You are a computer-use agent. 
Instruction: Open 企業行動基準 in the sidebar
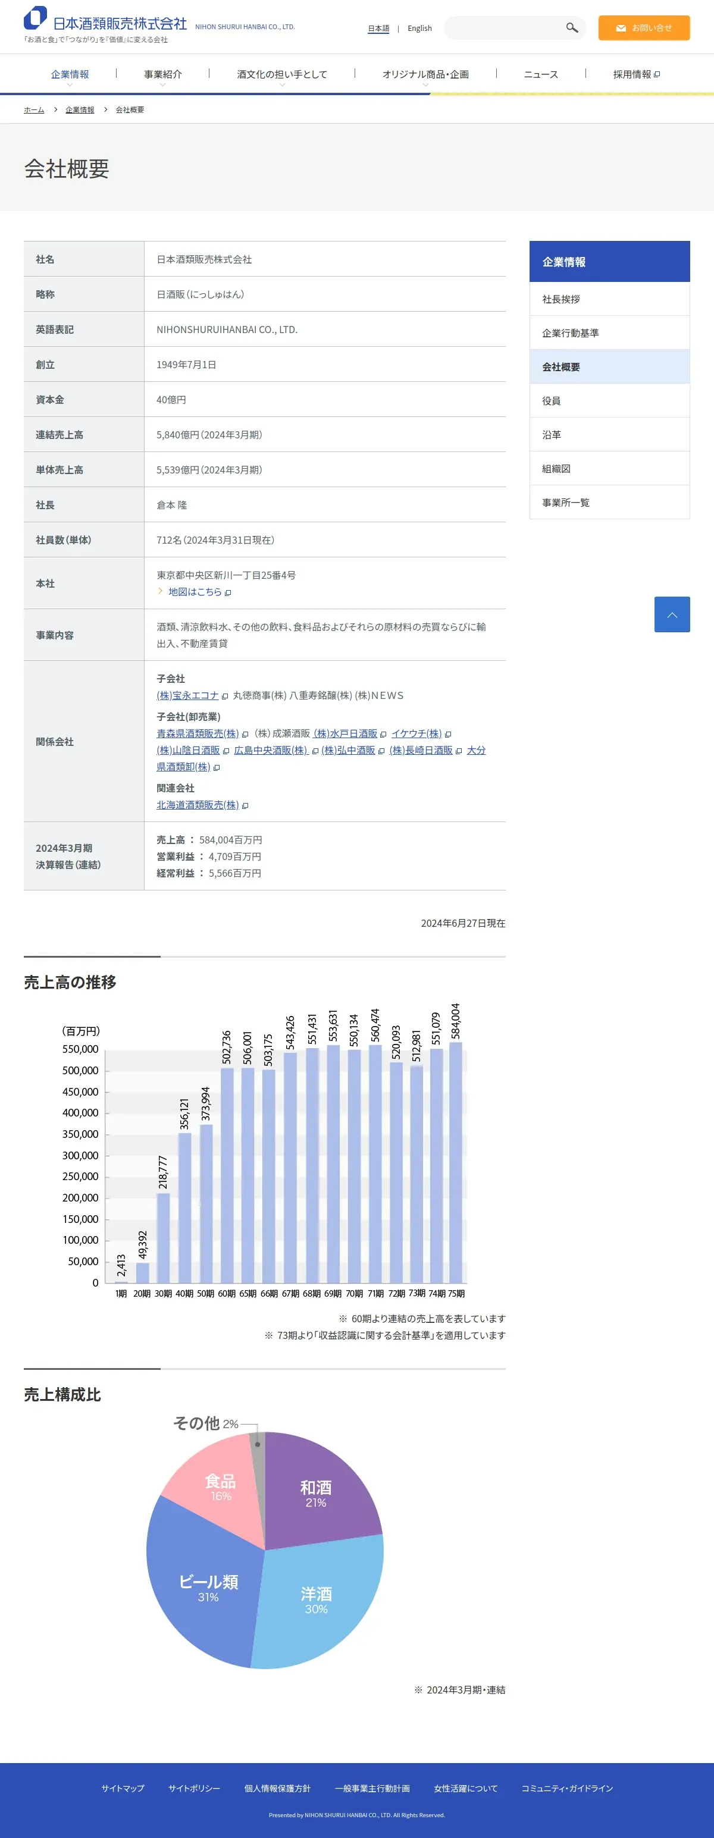[610, 333]
